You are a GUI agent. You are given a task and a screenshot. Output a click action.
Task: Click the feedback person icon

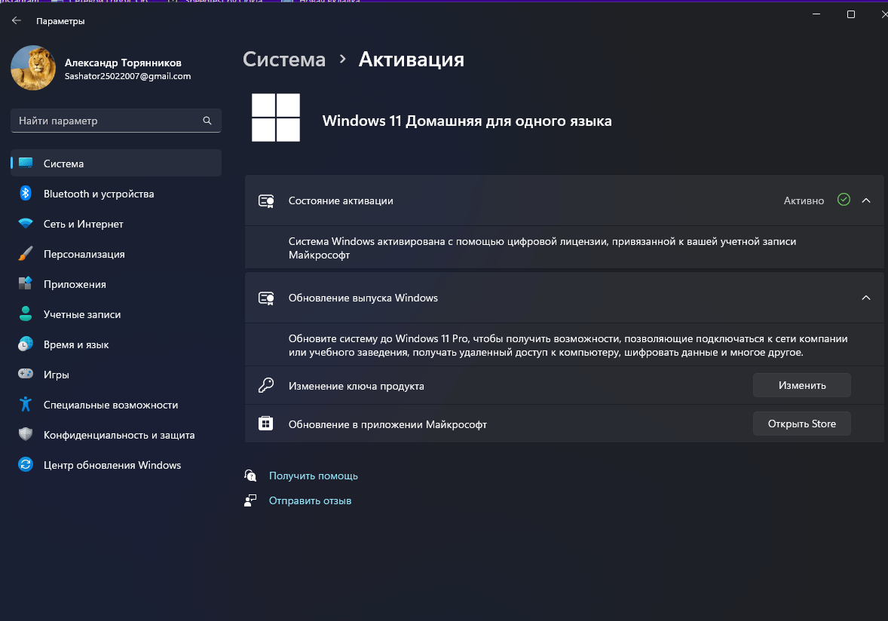(250, 500)
